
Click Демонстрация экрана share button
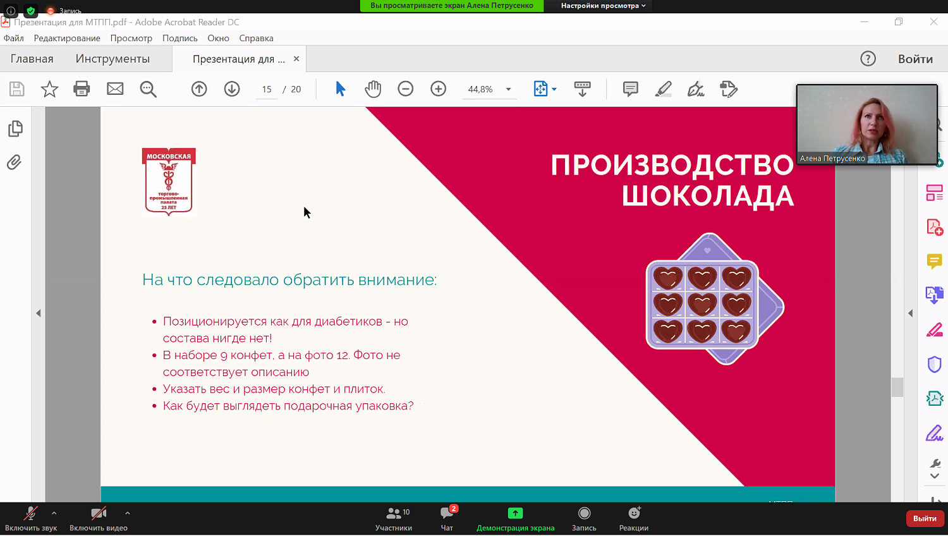coord(516,519)
